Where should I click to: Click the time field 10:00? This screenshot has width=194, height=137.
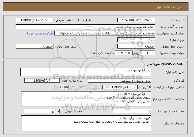tap(64, 87)
